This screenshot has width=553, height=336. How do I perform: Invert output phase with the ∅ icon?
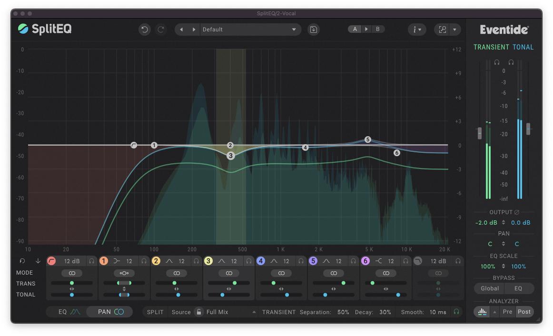(517, 212)
